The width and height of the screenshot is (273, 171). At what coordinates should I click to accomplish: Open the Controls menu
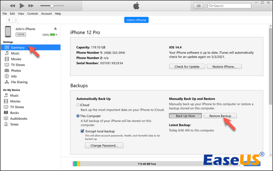(32, 14)
